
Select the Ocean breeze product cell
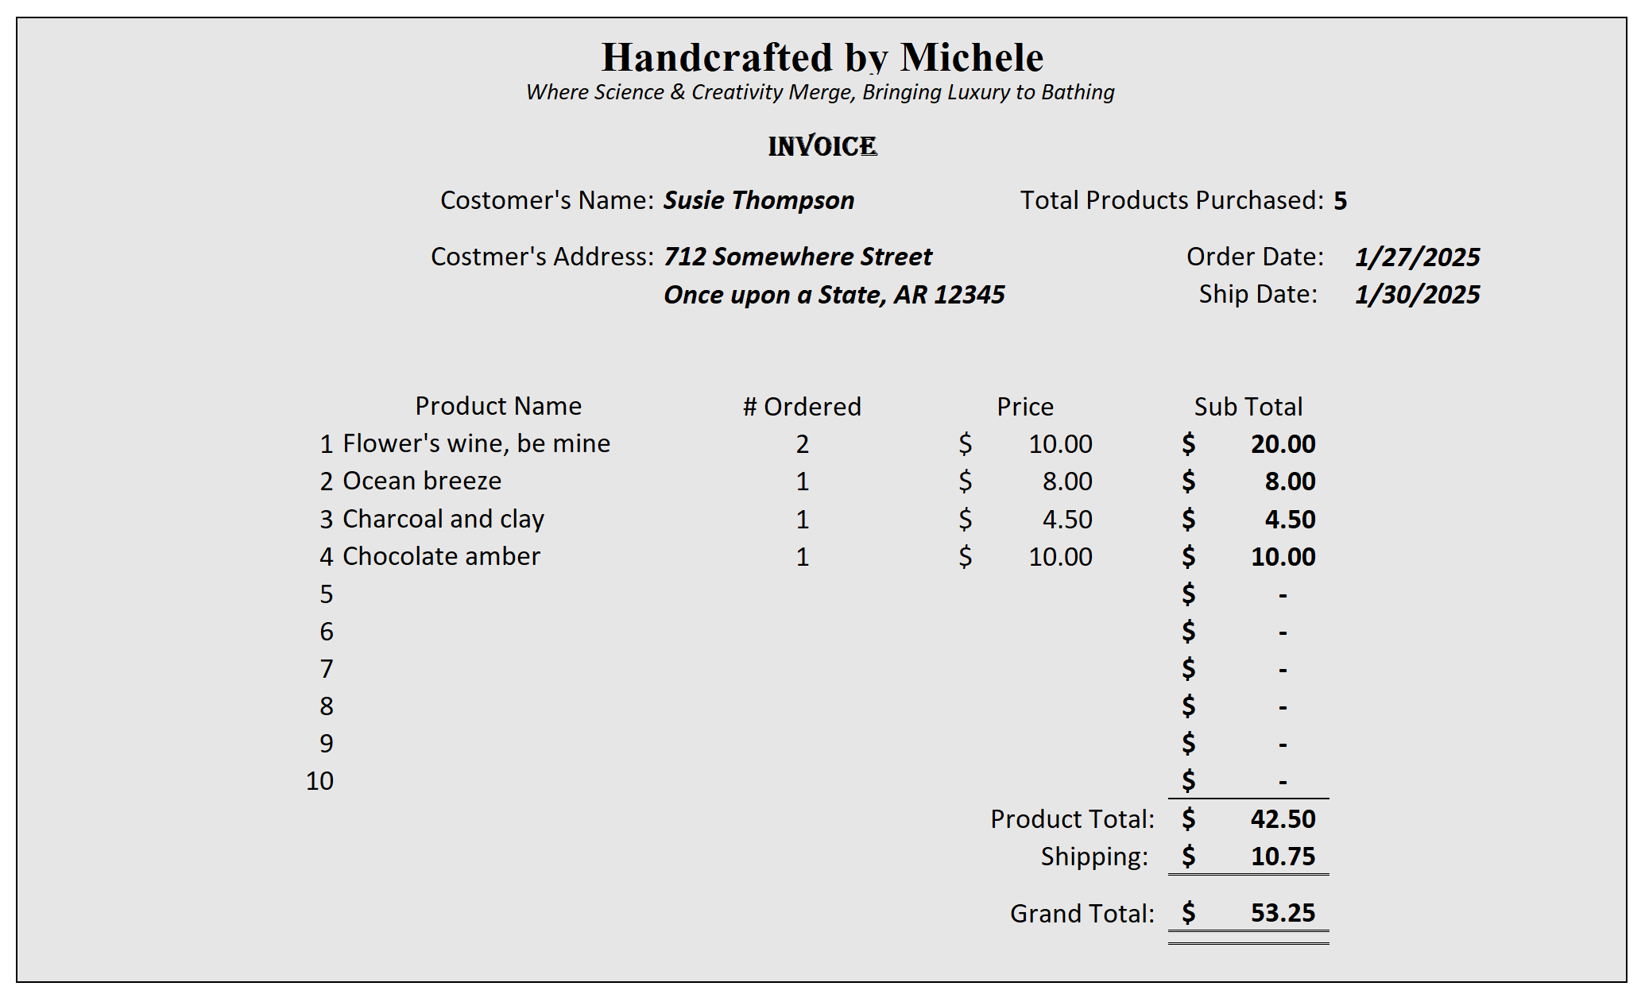click(422, 481)
